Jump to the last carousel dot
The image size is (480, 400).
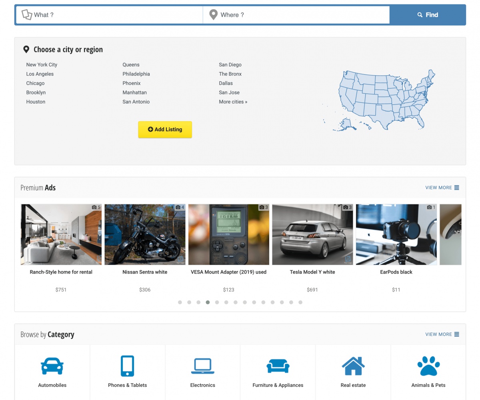point(300,302)
